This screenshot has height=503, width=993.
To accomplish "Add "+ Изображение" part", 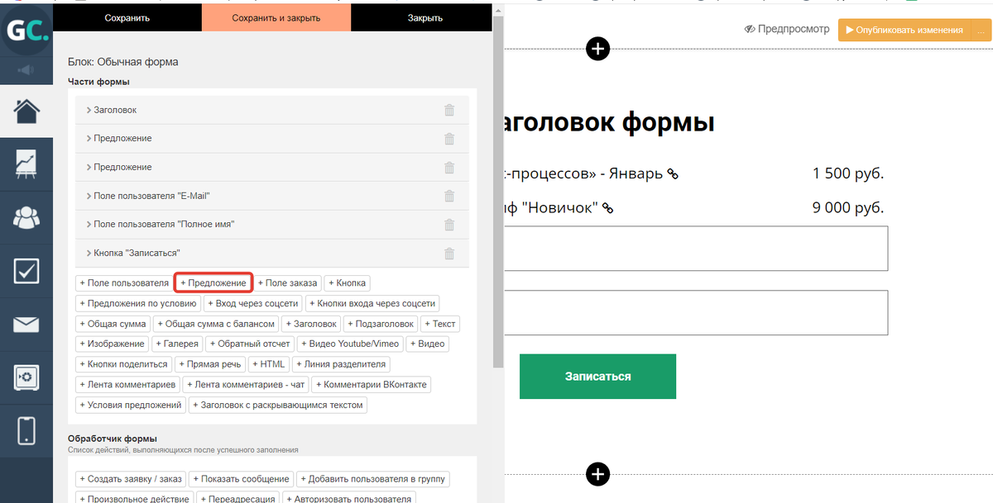I will 113,344.
